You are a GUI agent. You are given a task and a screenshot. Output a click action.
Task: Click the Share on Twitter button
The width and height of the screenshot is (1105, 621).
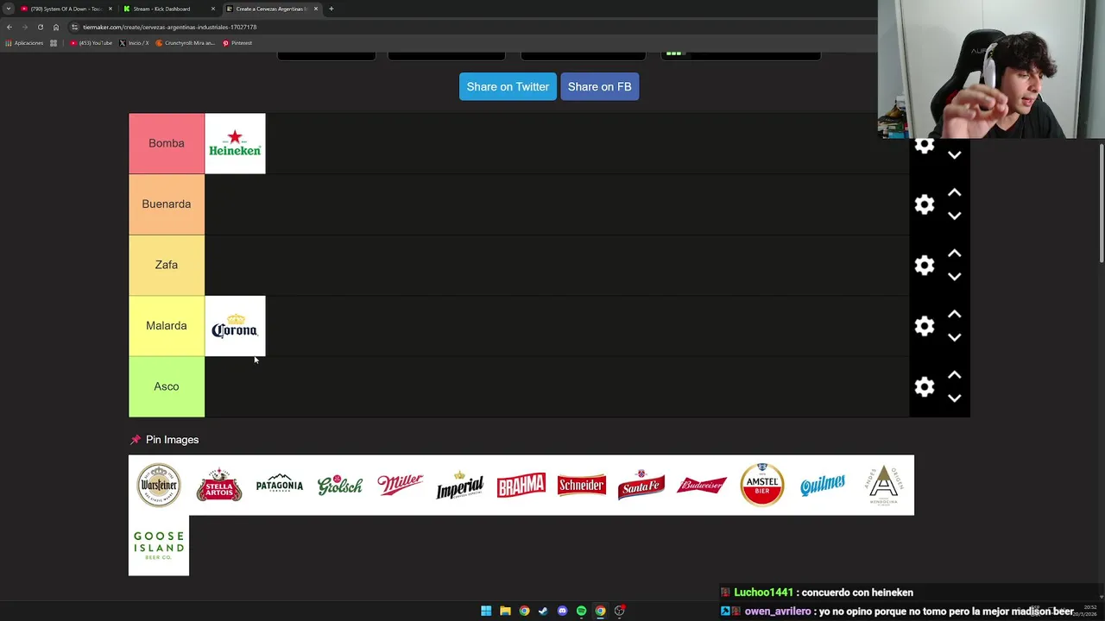[508, 86]
